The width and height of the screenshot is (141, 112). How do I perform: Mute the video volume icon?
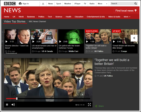(13, 105)
